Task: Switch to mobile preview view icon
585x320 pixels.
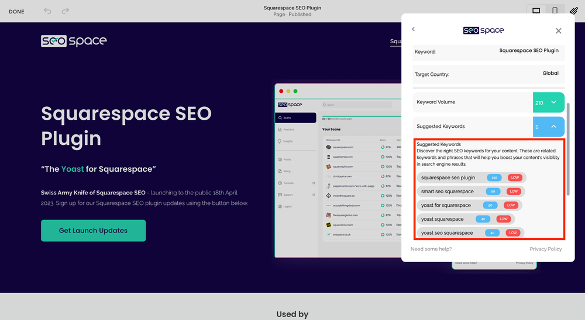Action: click(555, 11)
